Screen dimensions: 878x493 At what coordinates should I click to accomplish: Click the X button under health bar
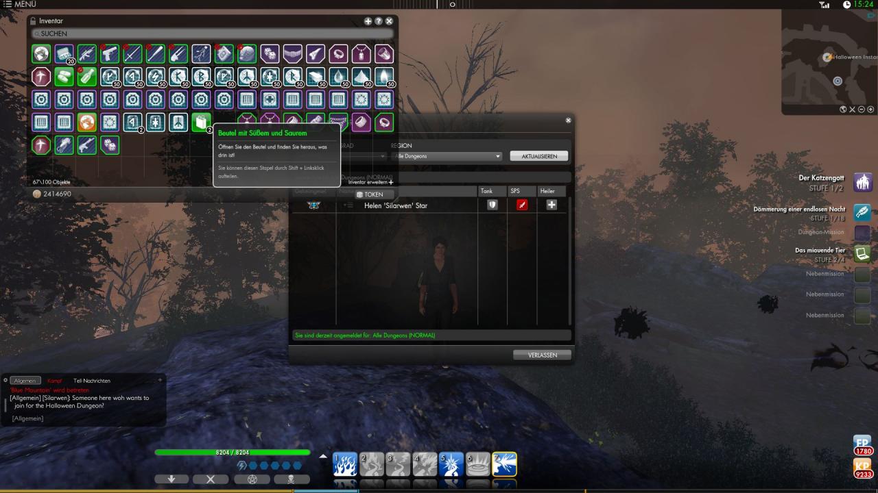(211, 479)
